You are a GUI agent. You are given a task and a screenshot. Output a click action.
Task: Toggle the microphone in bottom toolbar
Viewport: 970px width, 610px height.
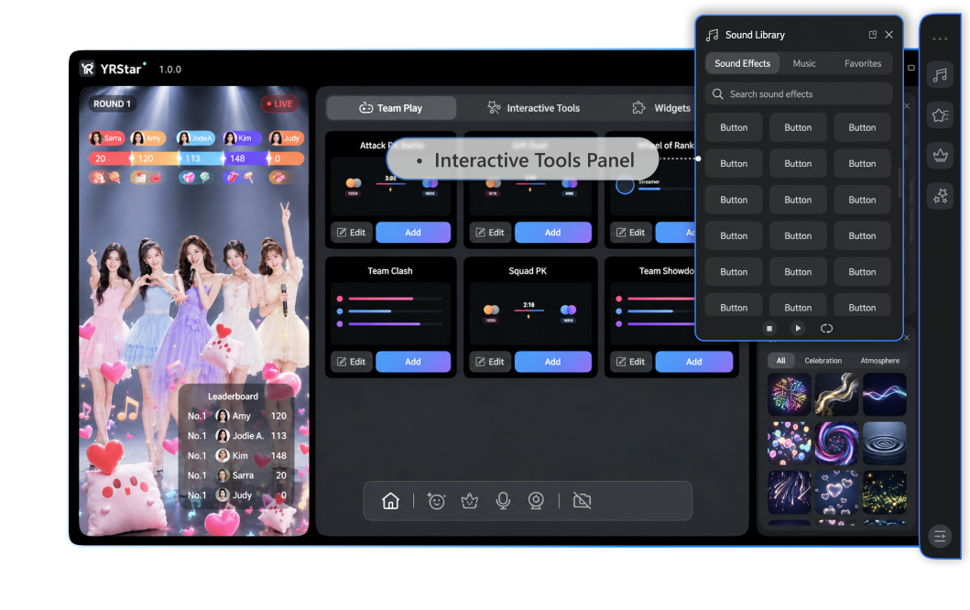coord(503,500)
